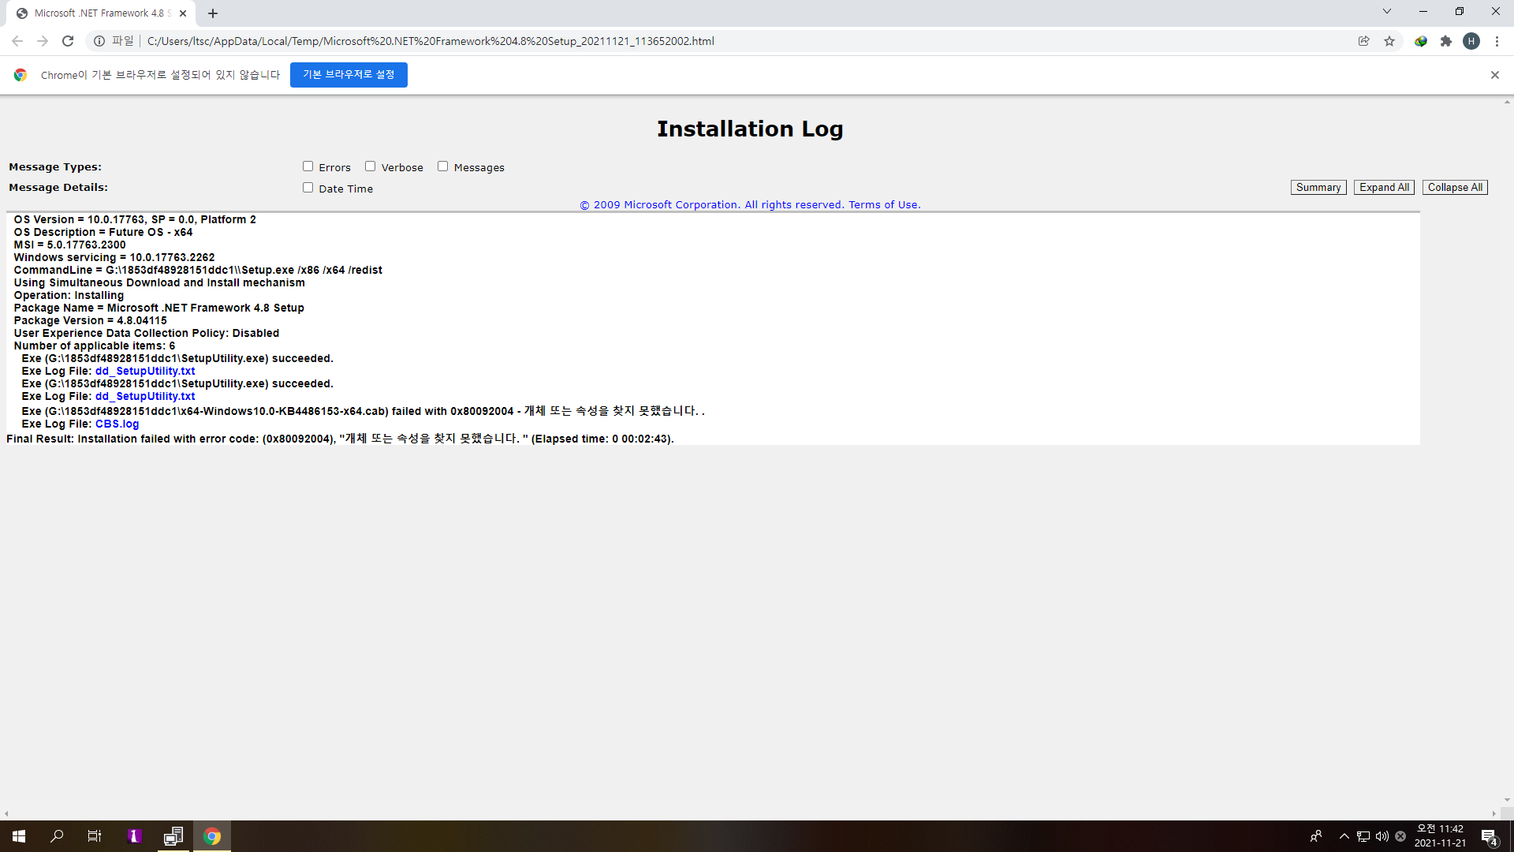Dismiss the default browser infobar
This screenshot has height=852, width=1514.
(x=1495, y=75)
